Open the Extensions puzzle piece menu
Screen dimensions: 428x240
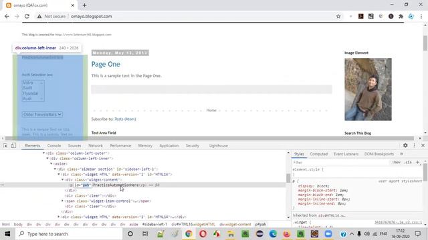401,16
